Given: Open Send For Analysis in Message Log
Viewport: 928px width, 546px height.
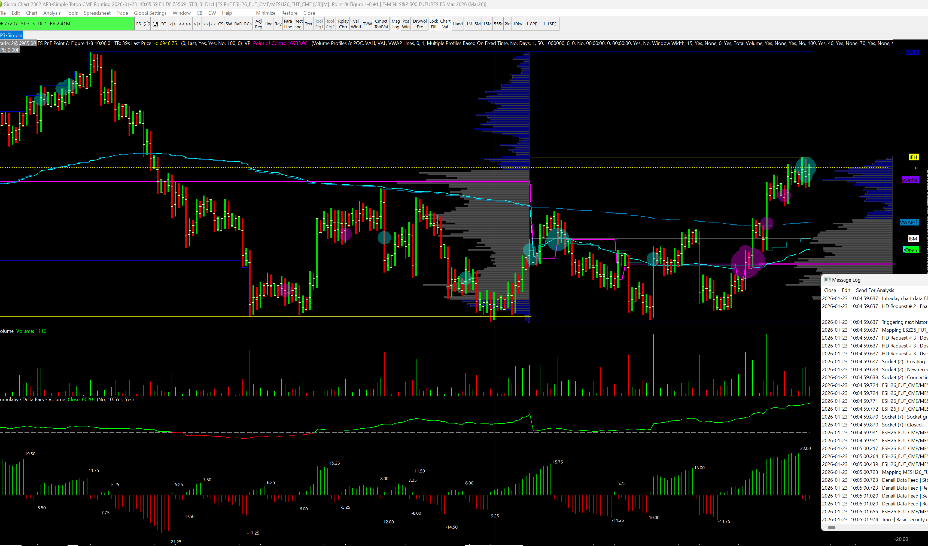Looking at the screenshot, I should [875, 290].
